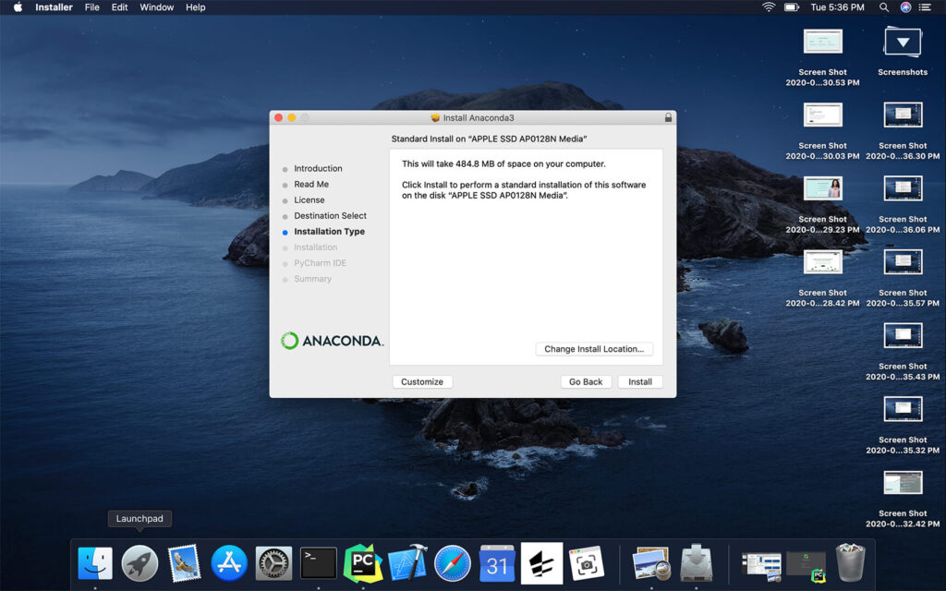Viewport: 946px width, 591px height.
Task: Restore the minimized Finder window in Dock
Action: coord(761,567)
